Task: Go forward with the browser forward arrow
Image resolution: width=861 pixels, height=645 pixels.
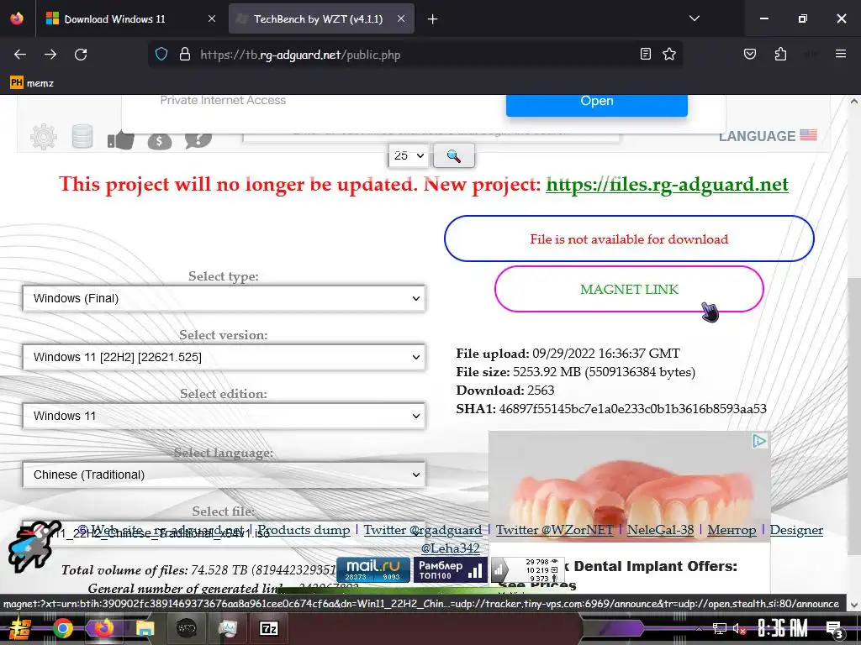Action: (50, 55)
